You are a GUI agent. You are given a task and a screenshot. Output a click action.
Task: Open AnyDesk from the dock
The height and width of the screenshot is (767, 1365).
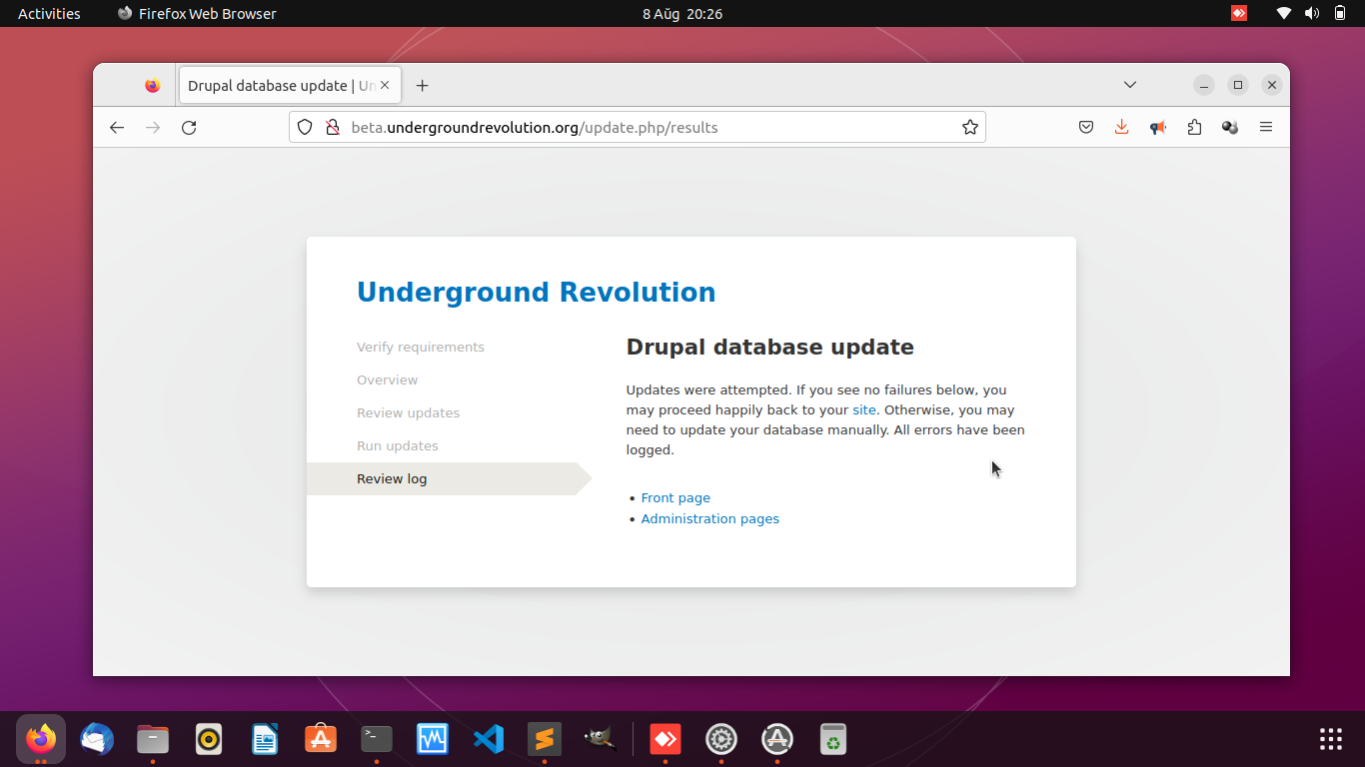point(666,739)
